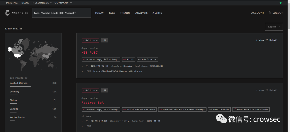
Task: Click Apache Log4j RCE Attempt tag on Fastweb card
Action: point(101,110)
